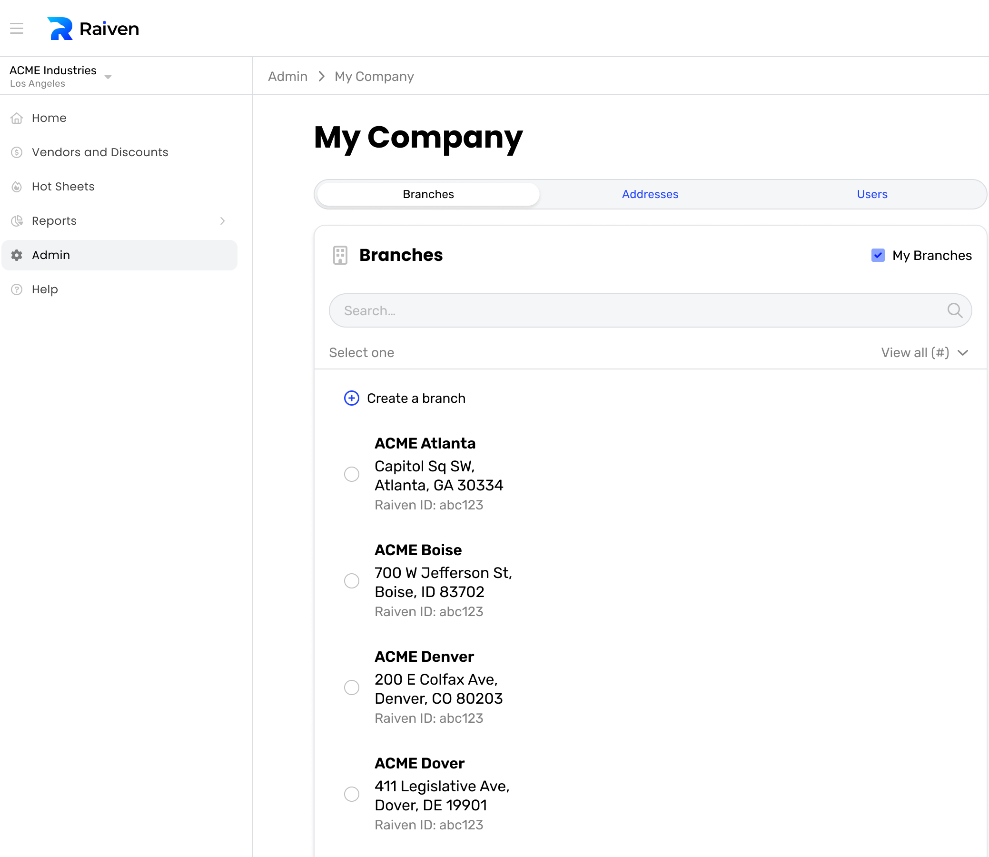The width and height of the screenshot is (989, 857).
Task: Expand the Reports submenu chevron
Action: click(222, 221)
